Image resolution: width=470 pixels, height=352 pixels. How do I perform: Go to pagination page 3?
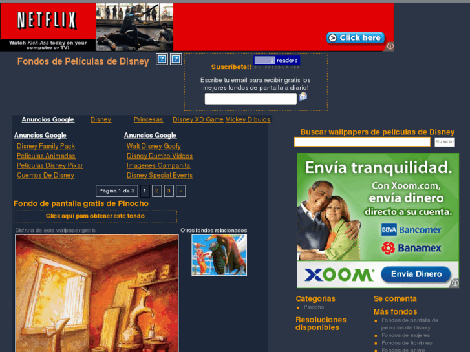click(x=169, y=191)
